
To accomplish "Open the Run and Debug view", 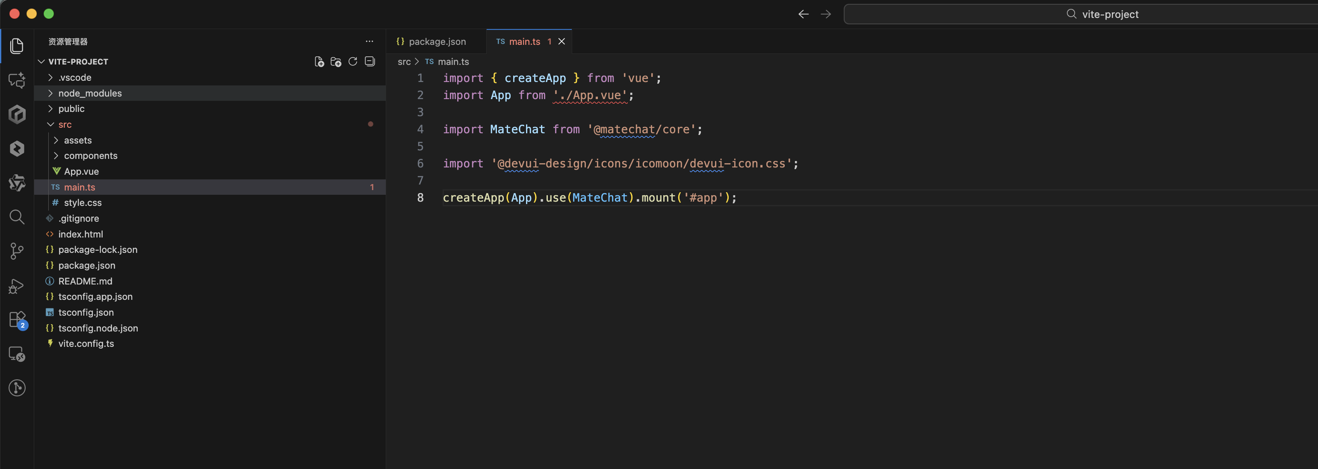I will [17, 286].
